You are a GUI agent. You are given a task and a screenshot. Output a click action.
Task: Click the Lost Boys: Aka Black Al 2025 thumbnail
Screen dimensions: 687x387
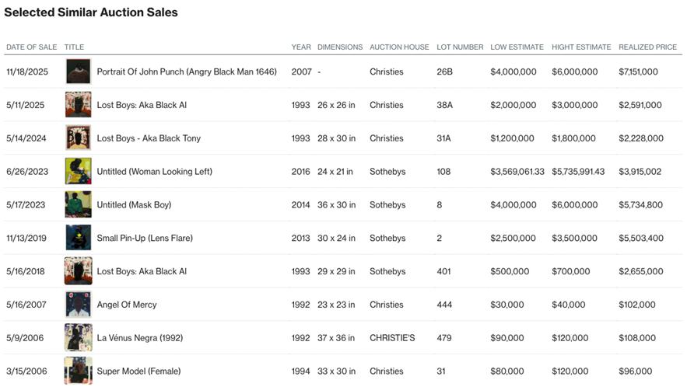coord(78,105)
